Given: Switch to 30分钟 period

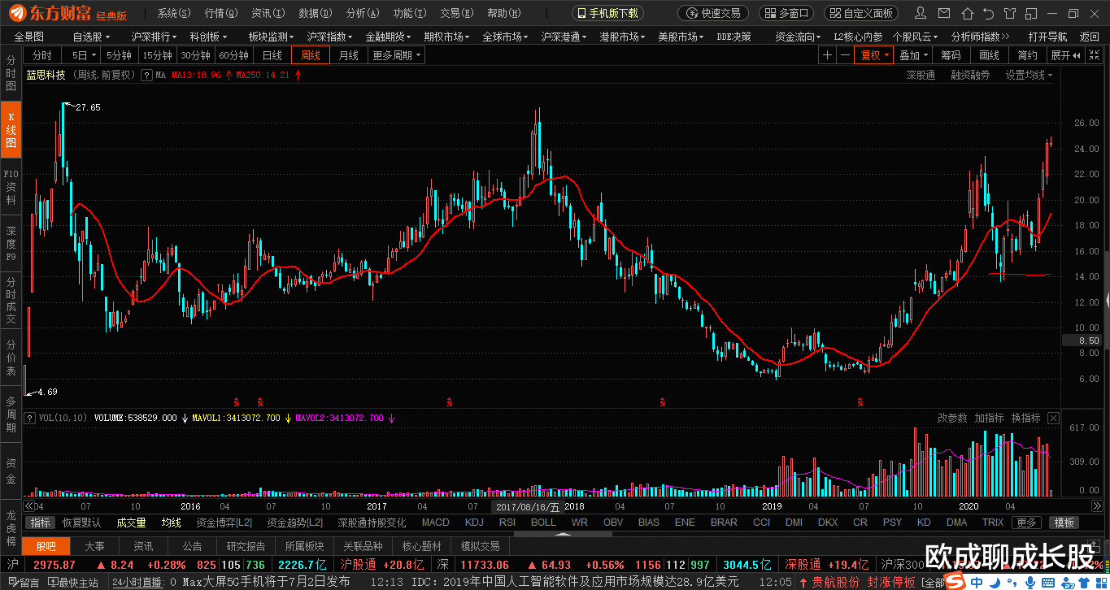Looking at the screenshot, I should click(x=195, y=55).
